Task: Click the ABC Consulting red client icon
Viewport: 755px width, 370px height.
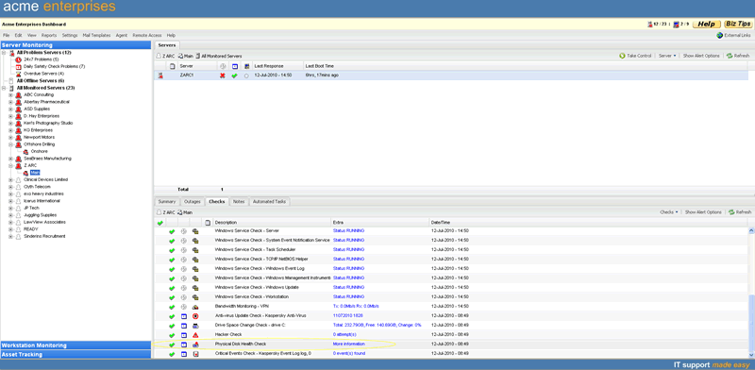Action: (19, 95)
